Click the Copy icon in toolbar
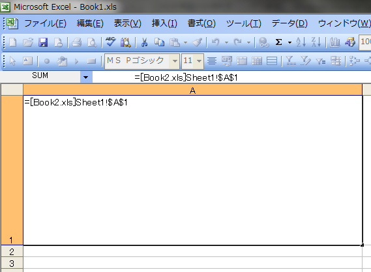This screenshot has height=272, width=371. point(159,42)
